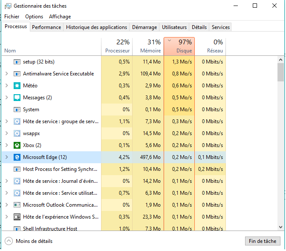Click the System process icon
Image resolution: width=286 pixels, height=251 pixels.
[x=17, y=110]
